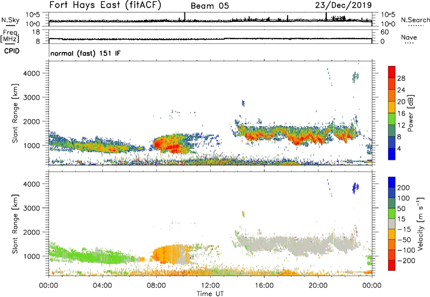Click the 'Velocity [m s-1]' colorbar label
This screenshot has height=297, width=430.
pos(420,224)
